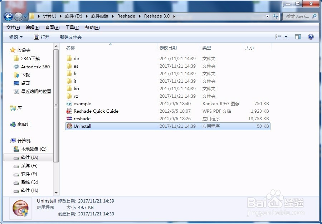Image resolution: width=322 pixels, height=224 pixels.
Task: Sort by the 名称 column header
Action: 70,48
